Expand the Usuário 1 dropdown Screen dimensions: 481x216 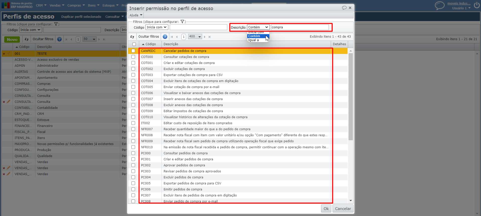(461, 8)
